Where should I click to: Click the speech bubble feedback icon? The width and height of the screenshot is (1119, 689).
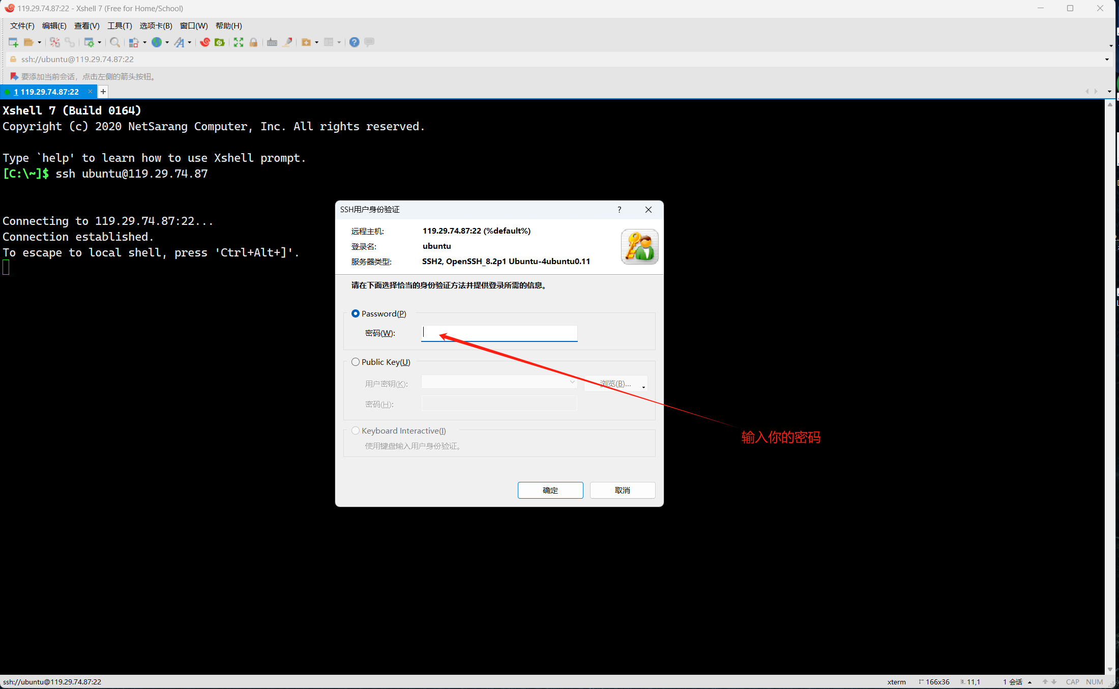[369, 42]
